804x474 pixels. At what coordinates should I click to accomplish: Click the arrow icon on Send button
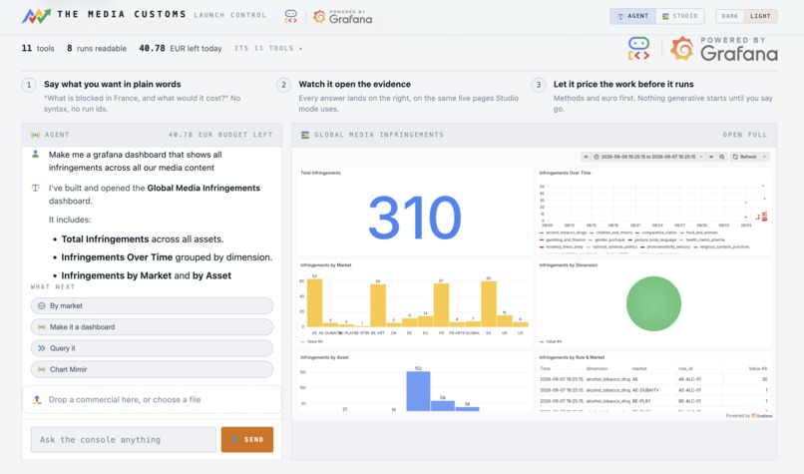coord(235,440)
